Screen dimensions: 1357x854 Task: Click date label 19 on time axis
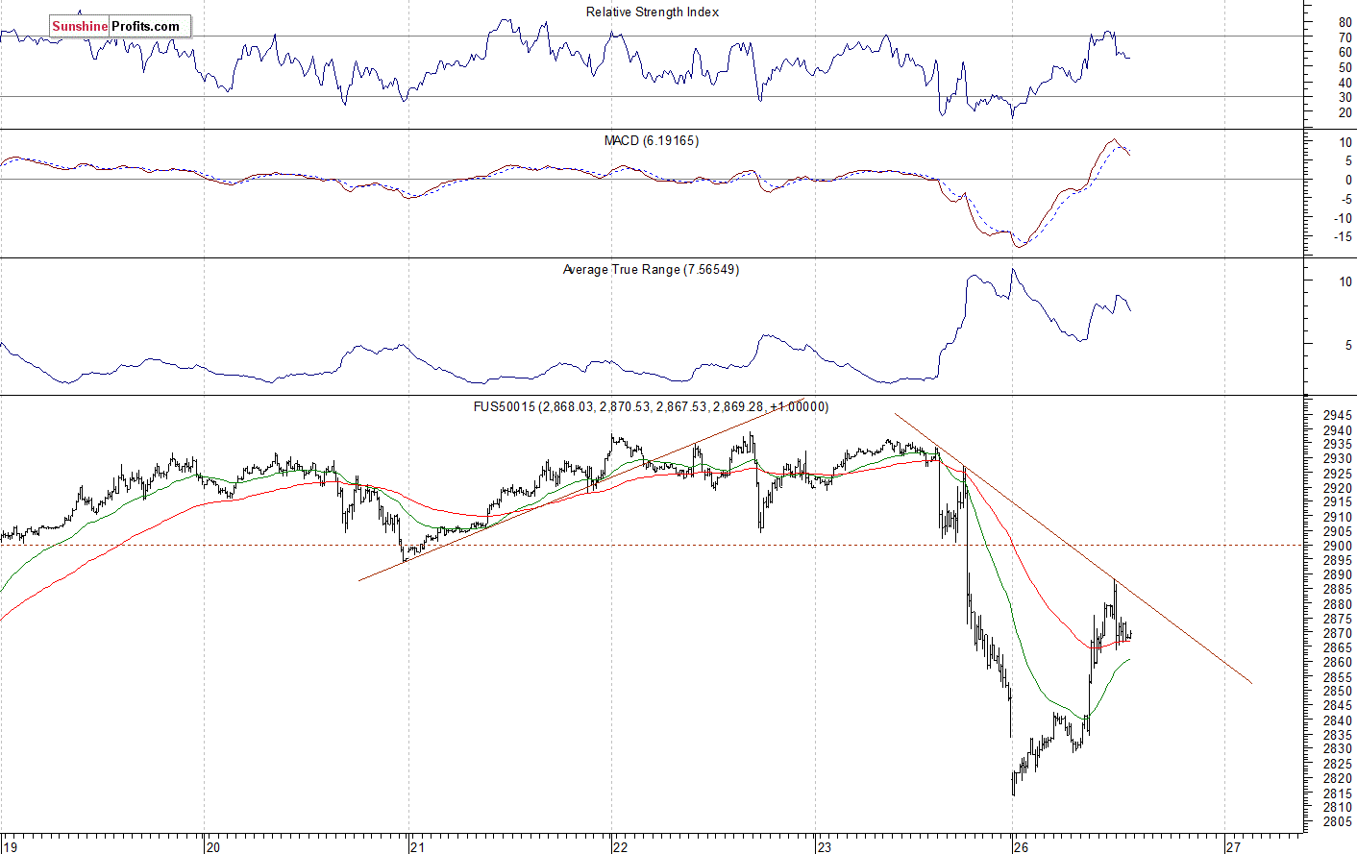coord(10,847)
